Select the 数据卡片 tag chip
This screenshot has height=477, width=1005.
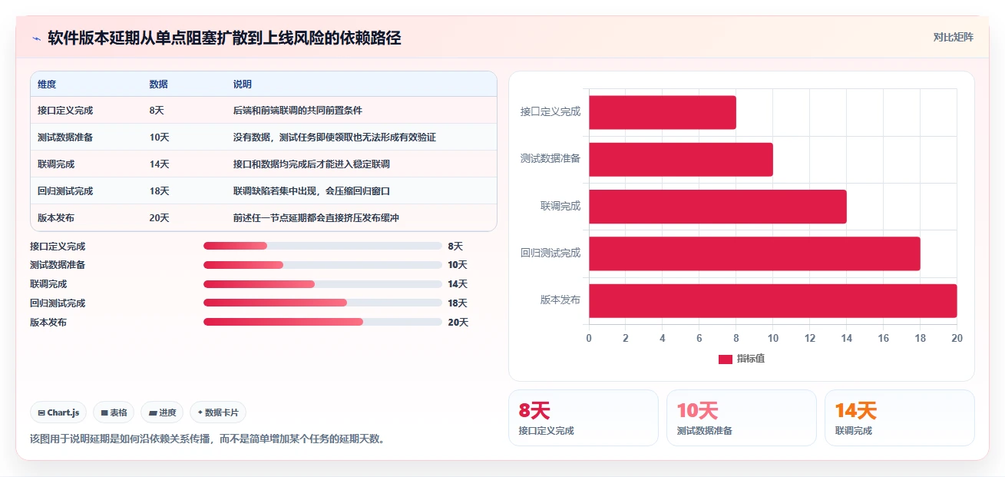218,412
